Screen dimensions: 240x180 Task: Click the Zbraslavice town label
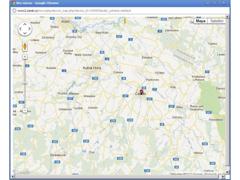[x=58, y=155]
